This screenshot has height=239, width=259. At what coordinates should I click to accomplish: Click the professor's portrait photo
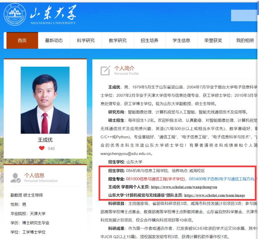pos(45,100)
